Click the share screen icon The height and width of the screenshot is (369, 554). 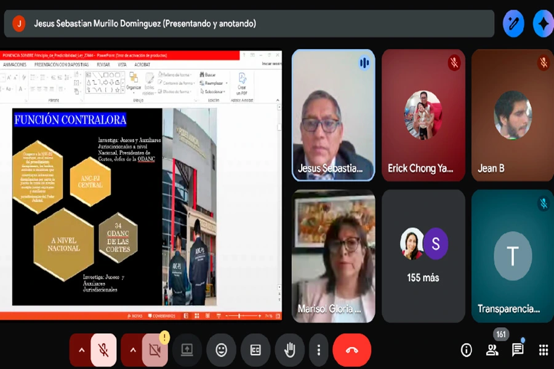(187, 350)
